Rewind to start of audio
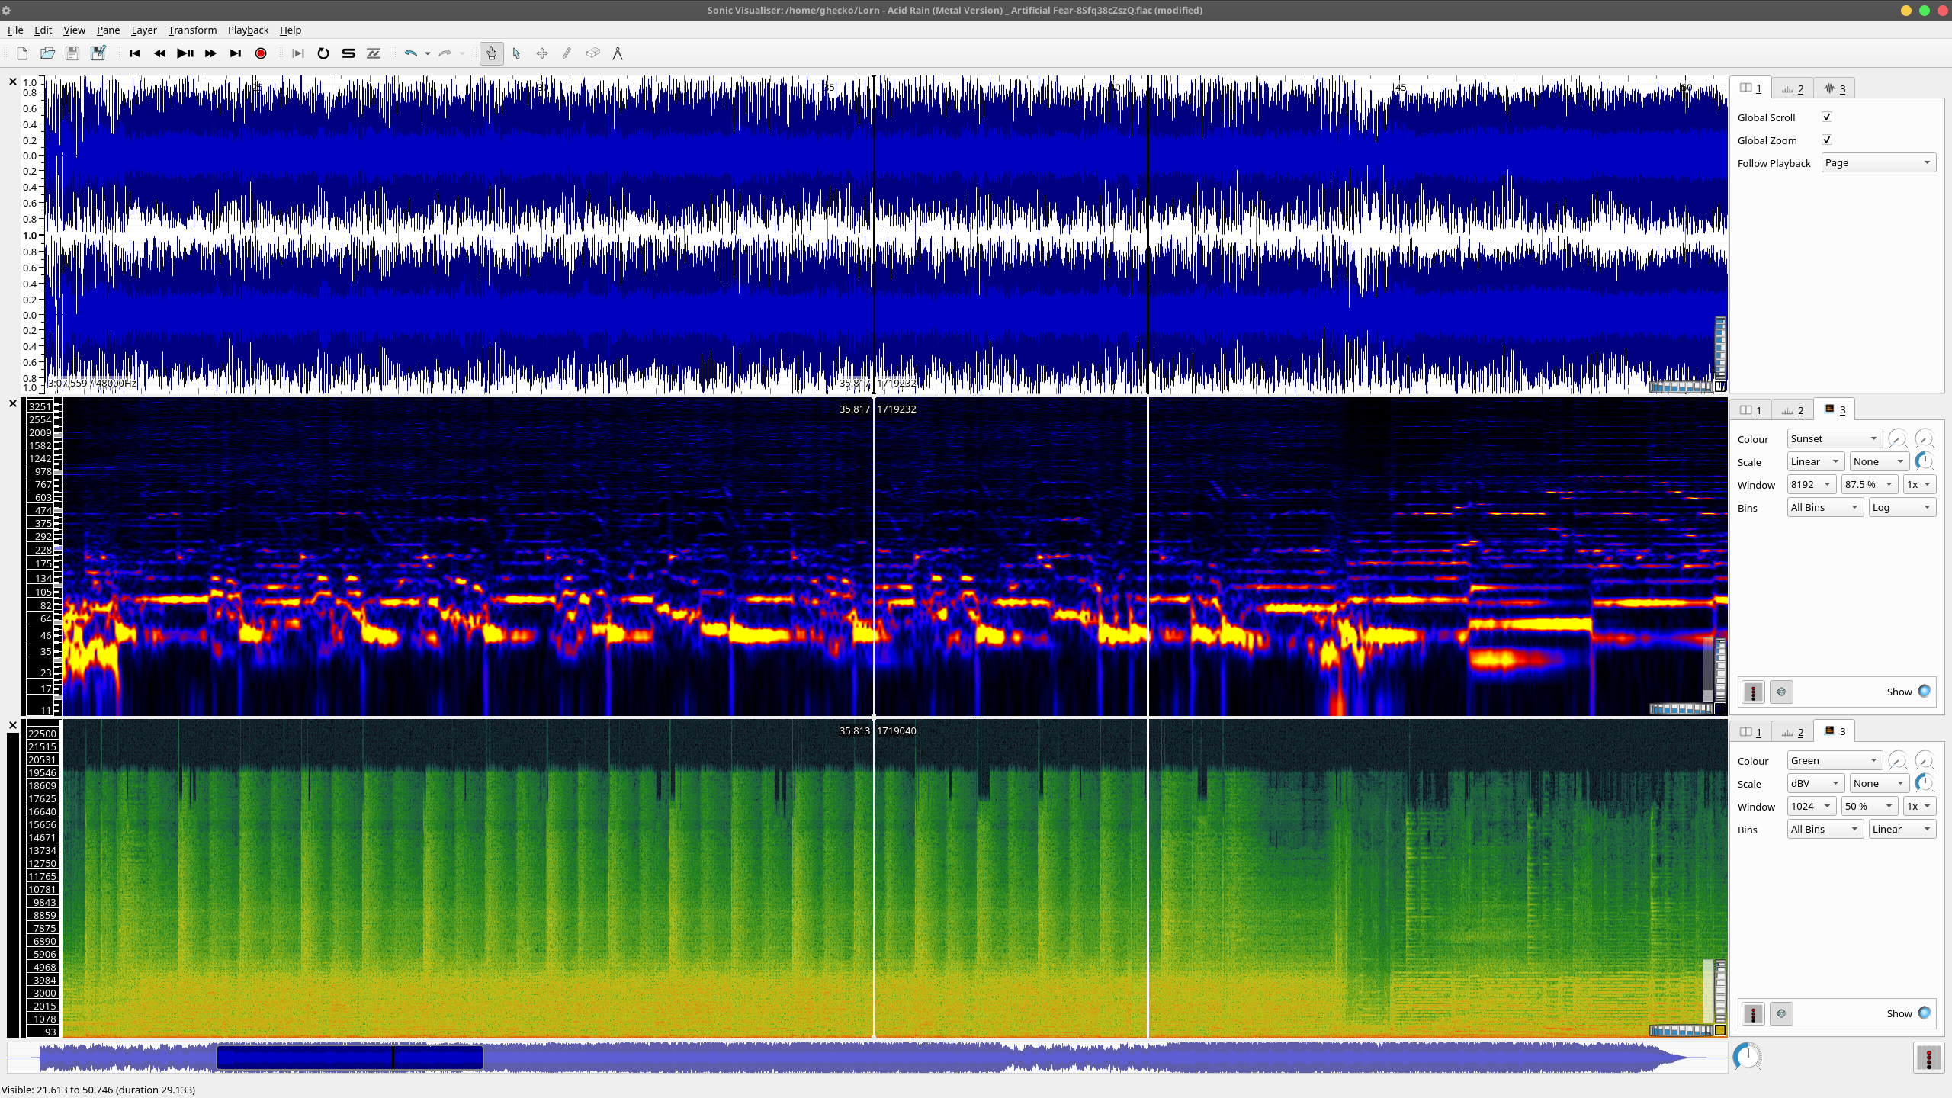1952x1098 pixels. pyautogui.click(x=135, y=53)
